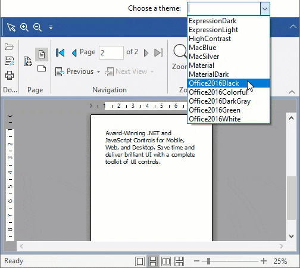Click the horizontal scrollbar left arrow
The image size is (300, 268).
point(21,247)
